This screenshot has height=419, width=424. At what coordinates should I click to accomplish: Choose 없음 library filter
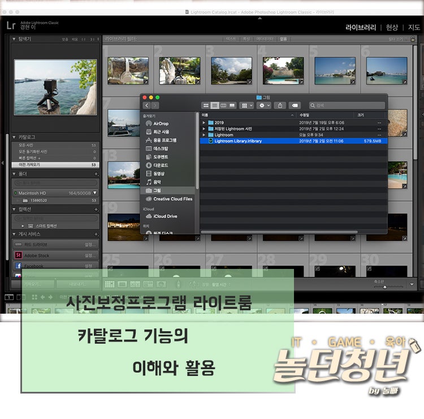[x=283, y=39]
